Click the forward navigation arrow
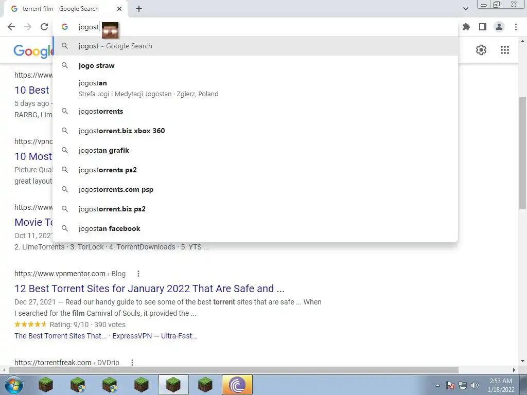Viewport: 527px width, 395px height. [28, 27]
